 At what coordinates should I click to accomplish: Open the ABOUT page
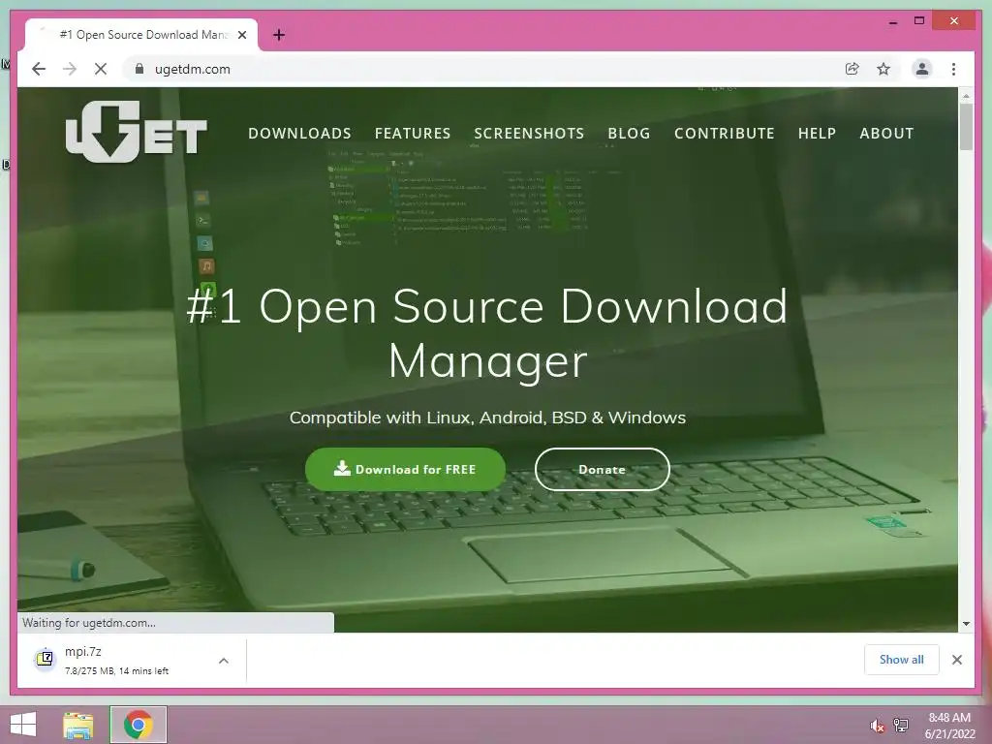pos(886,134)
